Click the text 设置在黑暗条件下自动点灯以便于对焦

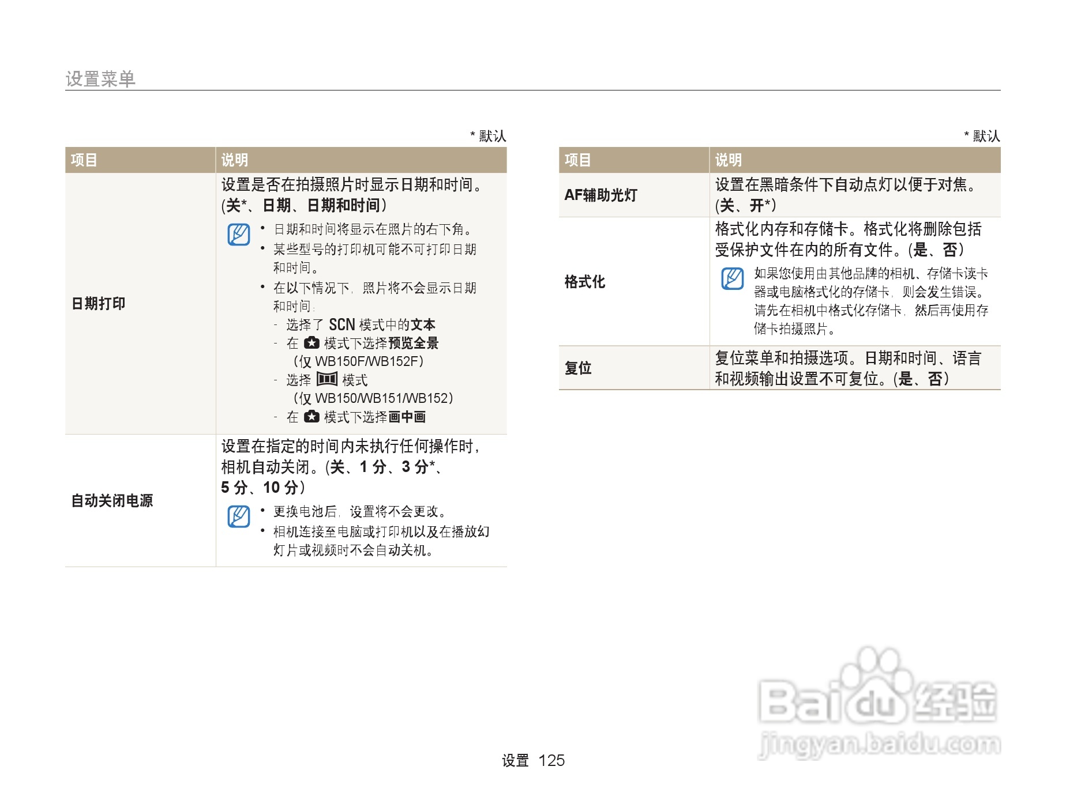click(x=846, y=184)
